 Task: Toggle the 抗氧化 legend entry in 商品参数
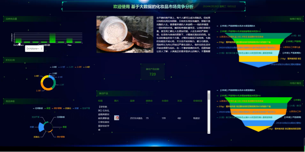click(67, 108)
